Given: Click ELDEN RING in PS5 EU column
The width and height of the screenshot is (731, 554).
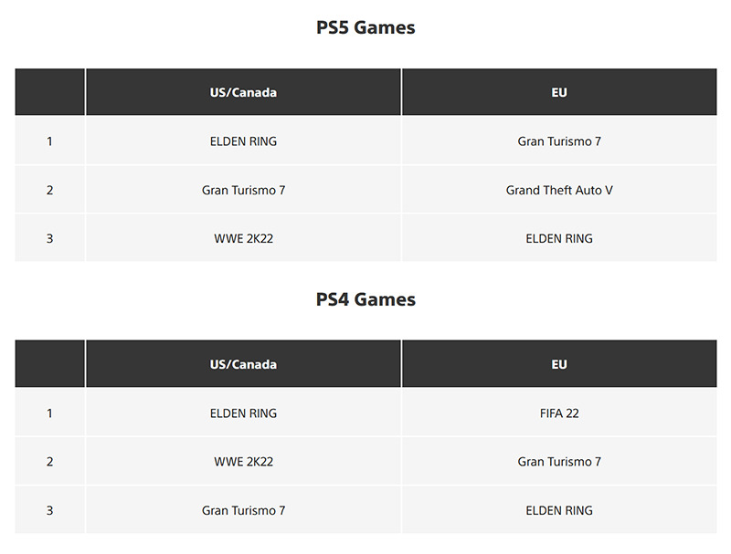Looking at the screenshot, I should pyautogui.click(x=559, y=238).
